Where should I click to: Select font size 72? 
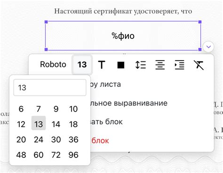point(56,155)
